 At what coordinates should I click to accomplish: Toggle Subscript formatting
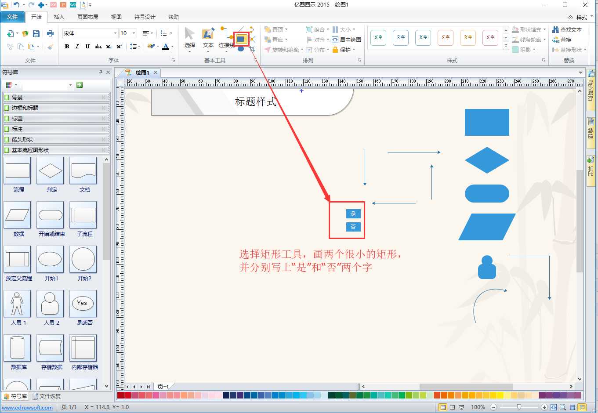(109, 47)
